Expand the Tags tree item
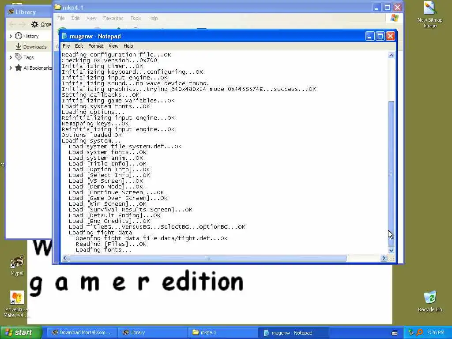452x339 pixels. point(11,57)
